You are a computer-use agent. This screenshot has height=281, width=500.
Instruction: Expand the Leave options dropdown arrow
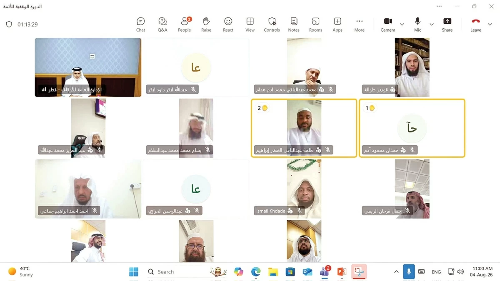tap(490, 24)
